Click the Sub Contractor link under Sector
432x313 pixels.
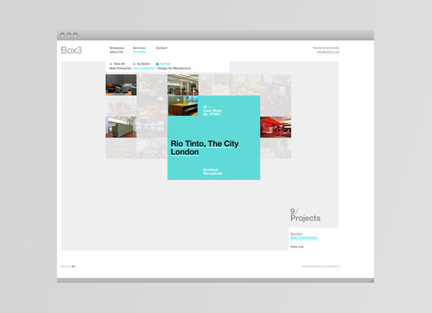click(304, 238)
